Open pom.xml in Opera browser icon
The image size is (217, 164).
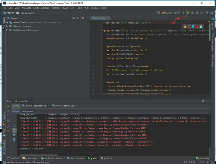(x=197, y=26)
